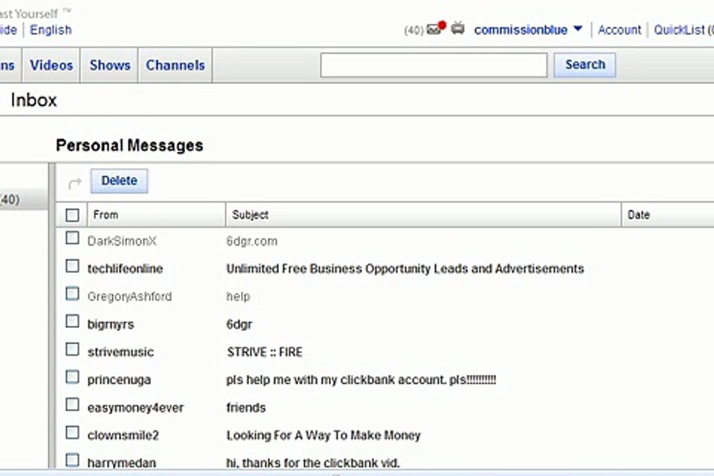Image resolution: width=714 pixels, height=476 pixels.
Task: Open the 'Unlimited Free Business Opportunity Leads' message
Action: click(405, 269)
